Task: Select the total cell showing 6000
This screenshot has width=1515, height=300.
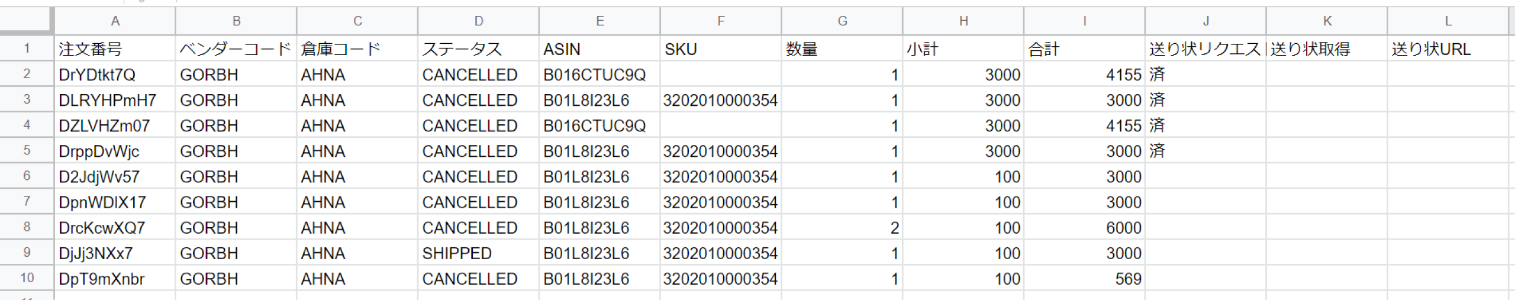Action: coord(1084,228)
